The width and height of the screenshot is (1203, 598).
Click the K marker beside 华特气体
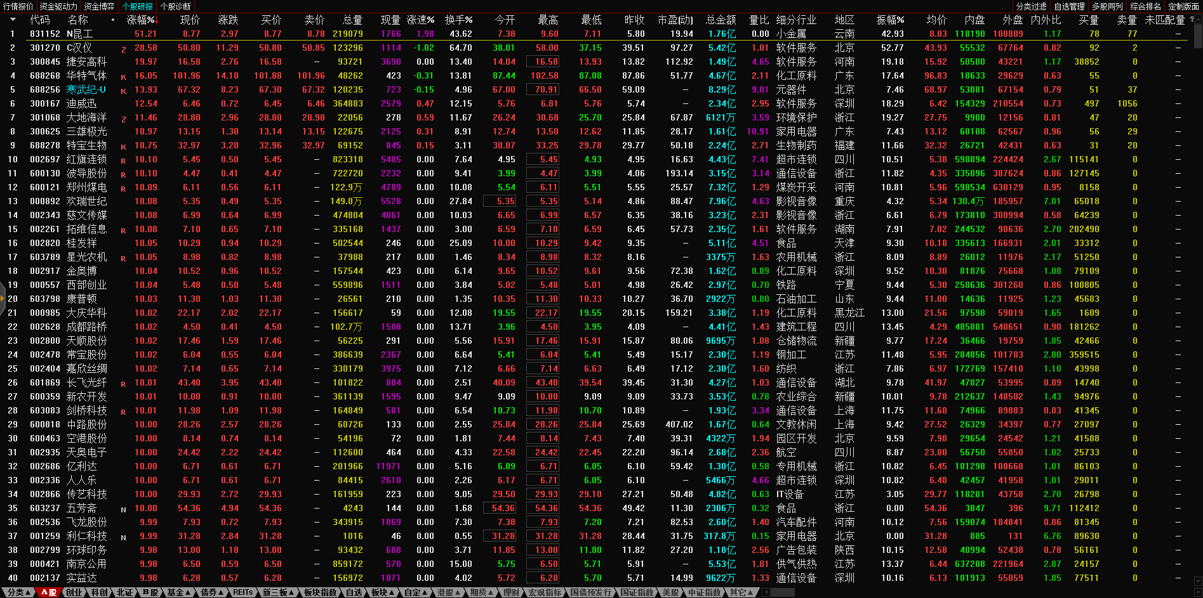click(123, 77)
